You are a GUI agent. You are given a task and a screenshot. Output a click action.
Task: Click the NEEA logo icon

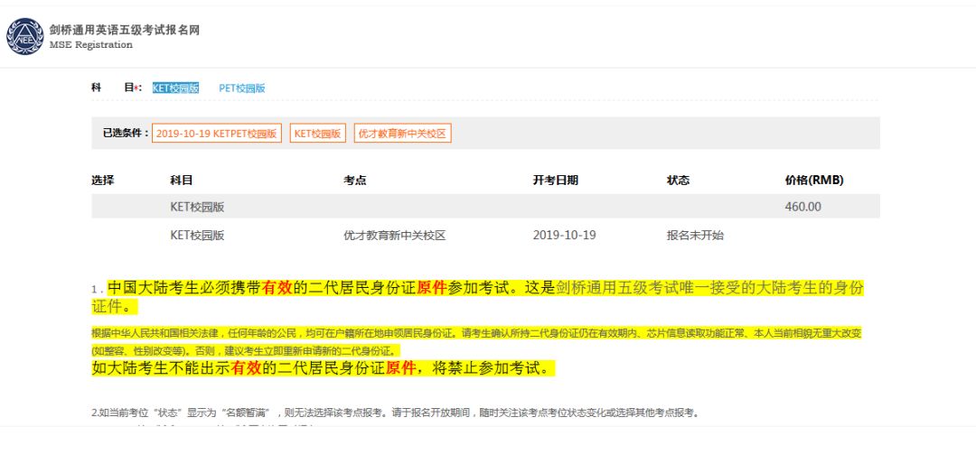pyautogui.click(x=25, y=36)
